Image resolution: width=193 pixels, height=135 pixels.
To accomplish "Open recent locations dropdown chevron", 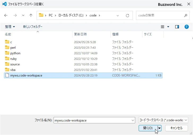I will tap(23, 15).
